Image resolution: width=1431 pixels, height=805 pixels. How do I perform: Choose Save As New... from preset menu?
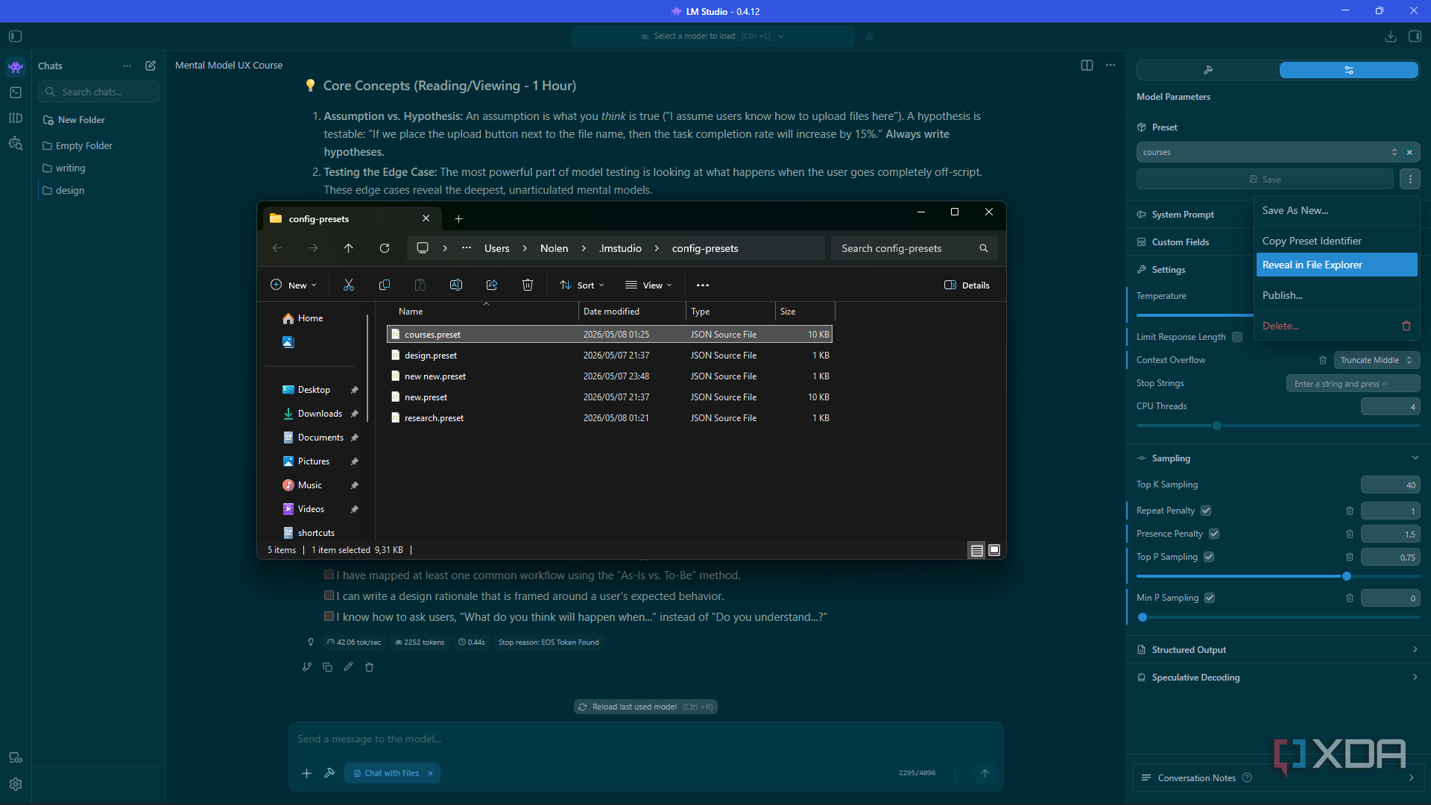tap(1336, 210)
